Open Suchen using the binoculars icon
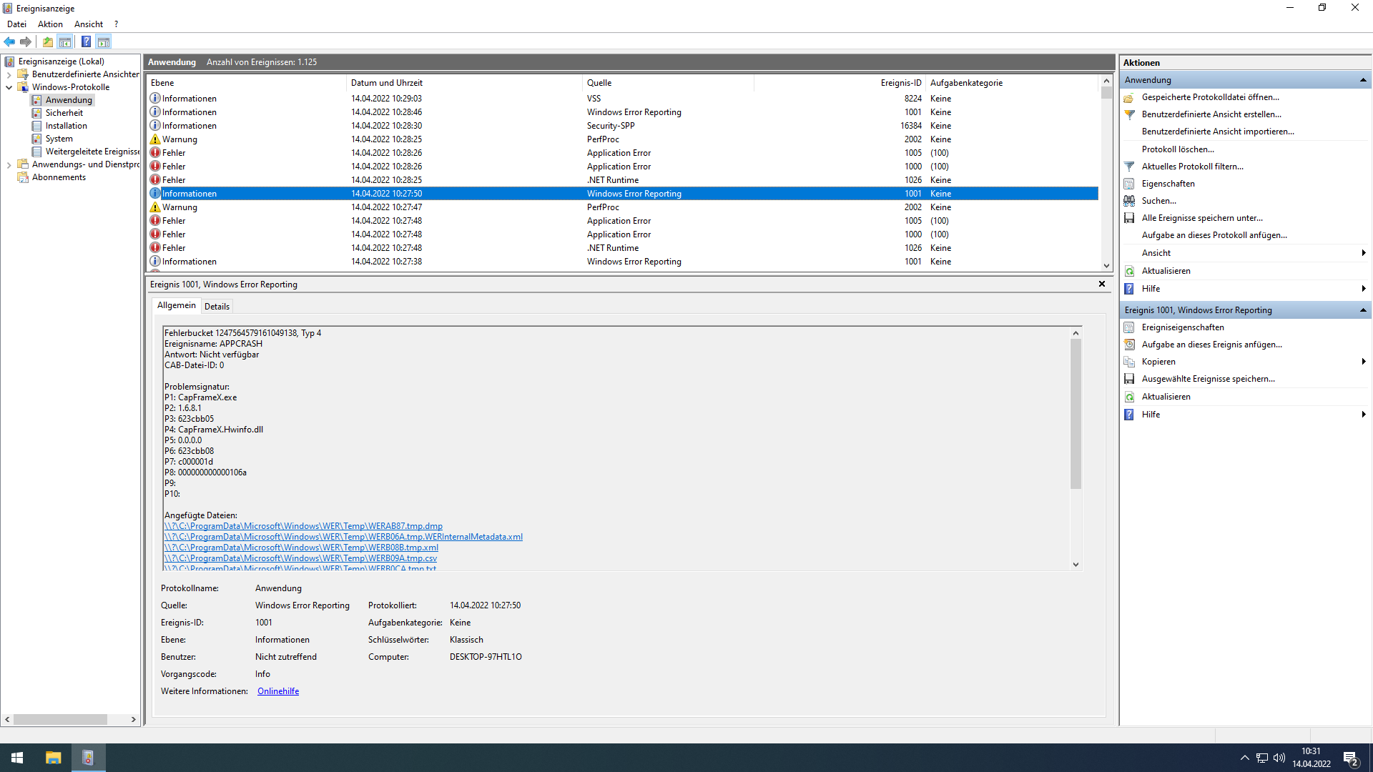The image size is (1373, 772). point(1130,200)
